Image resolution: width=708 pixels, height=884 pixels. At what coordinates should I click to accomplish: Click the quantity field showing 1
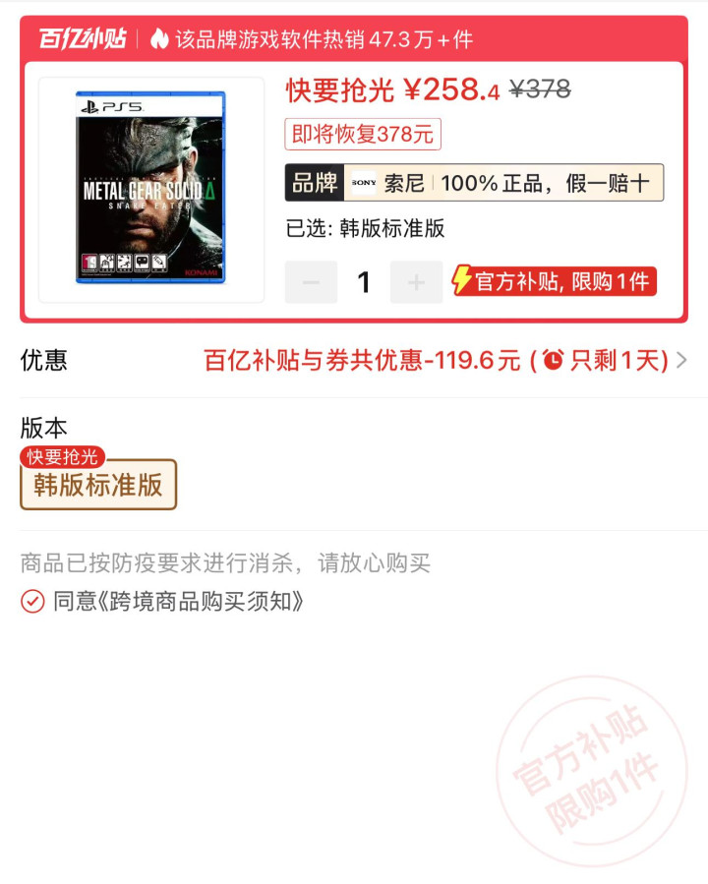tap(364, 282)
